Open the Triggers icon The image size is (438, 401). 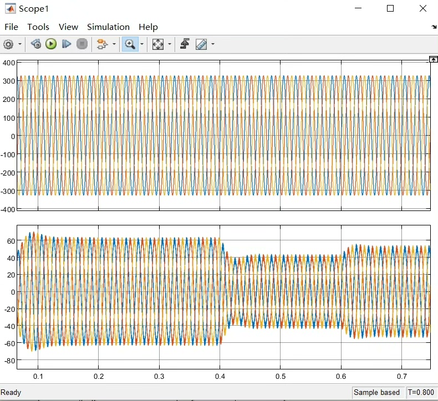(185, 44)
